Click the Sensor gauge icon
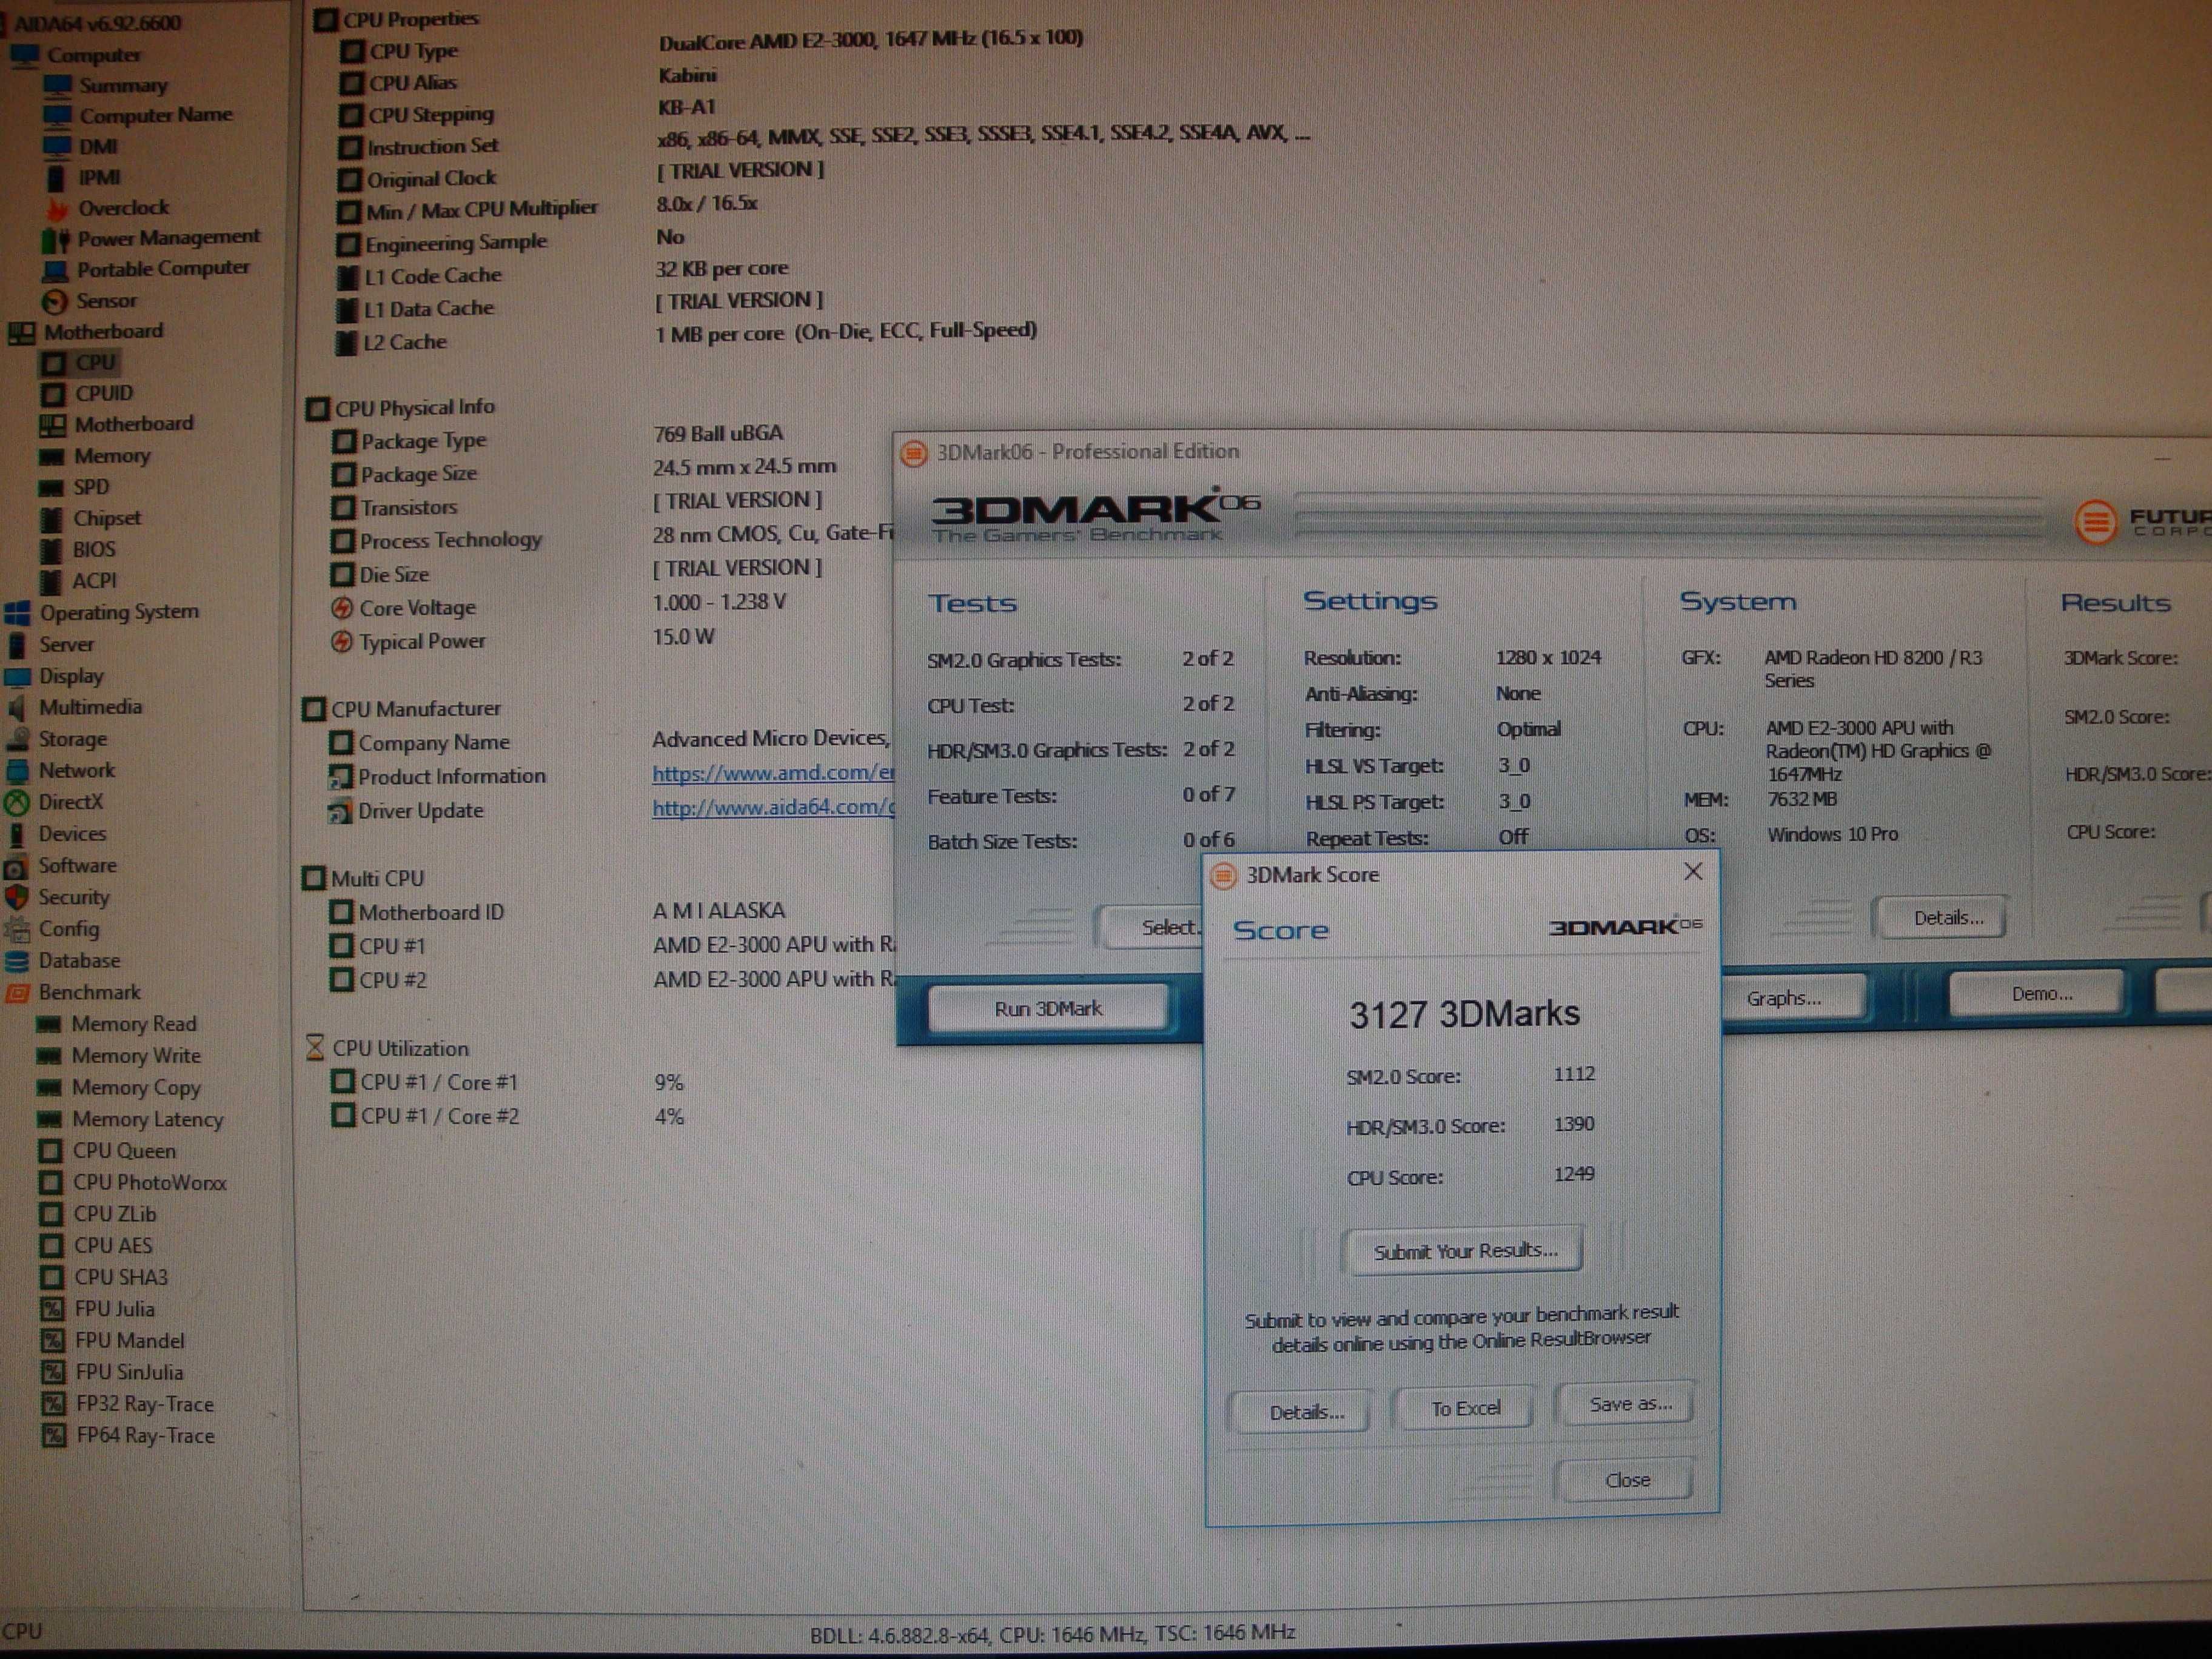This screenshot has height=1659, width=2212. coord(55,301)
